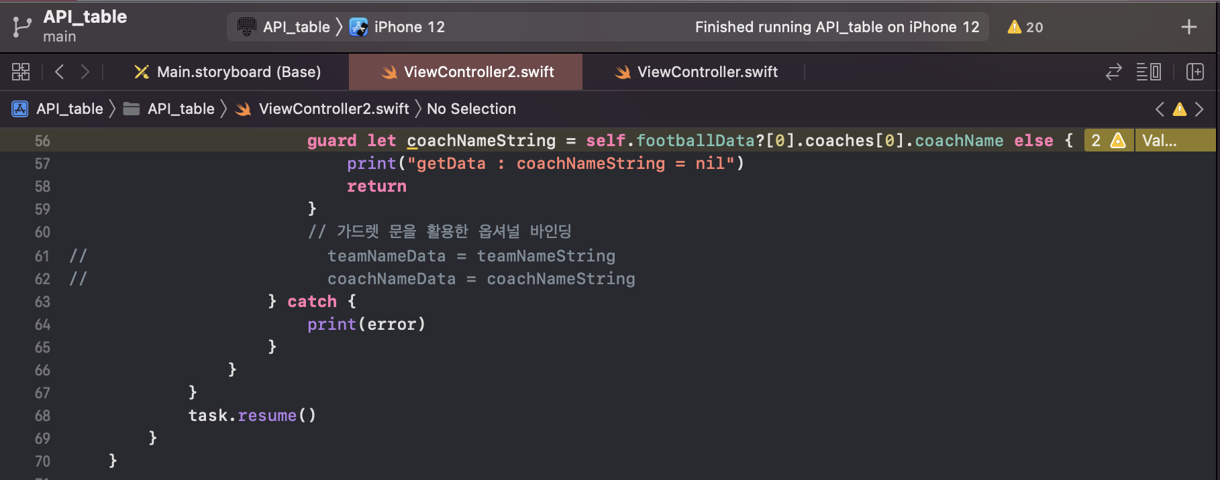This screenshot has height=480, width=1220.
Task: Choose iPhone 12 run destination
Action: (397, 27)
